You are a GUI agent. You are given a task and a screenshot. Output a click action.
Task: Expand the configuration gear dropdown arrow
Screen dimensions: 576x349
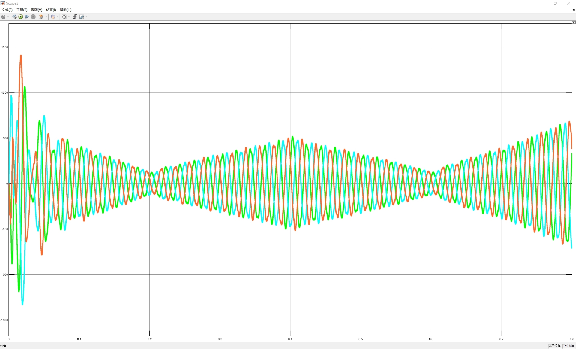[8, 17]
